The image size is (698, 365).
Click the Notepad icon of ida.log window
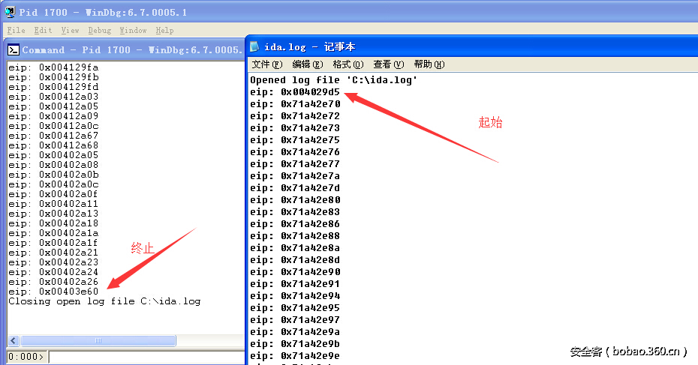point(255,47)
